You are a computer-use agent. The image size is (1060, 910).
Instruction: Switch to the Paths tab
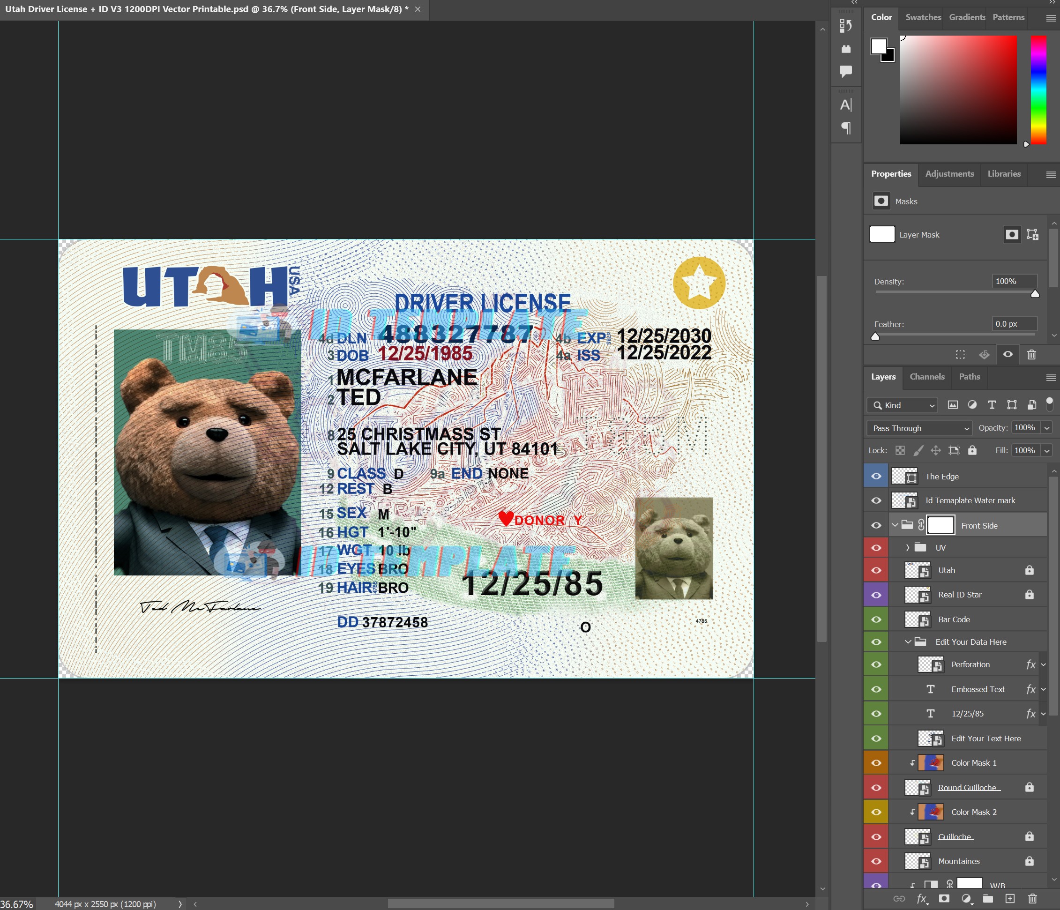(x=970, y=377)
